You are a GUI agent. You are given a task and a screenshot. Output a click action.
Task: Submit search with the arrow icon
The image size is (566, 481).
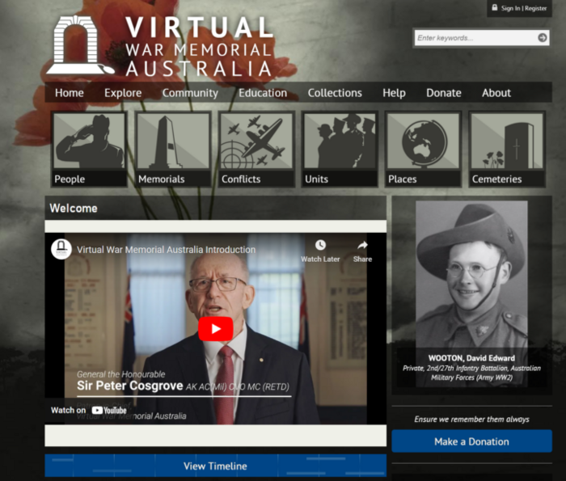tap(543, 37)
